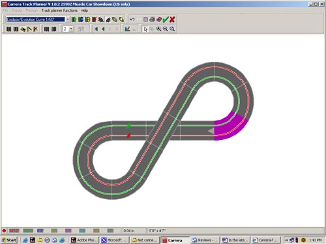Click the table window icon left of the printer
This screenshot has width=326, height=244.
point(145,20)
